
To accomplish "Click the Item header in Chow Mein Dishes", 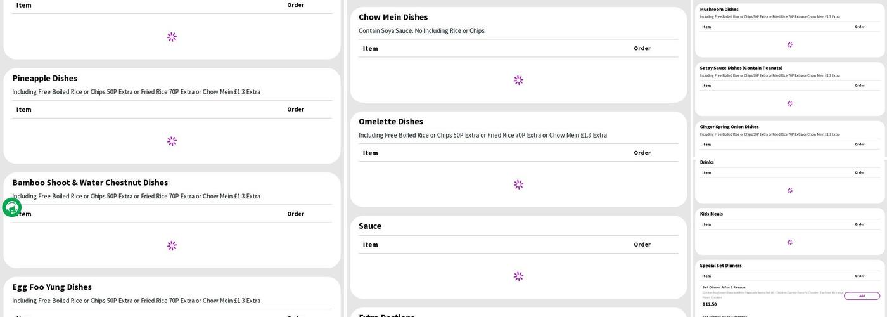I will click(371, 49).
